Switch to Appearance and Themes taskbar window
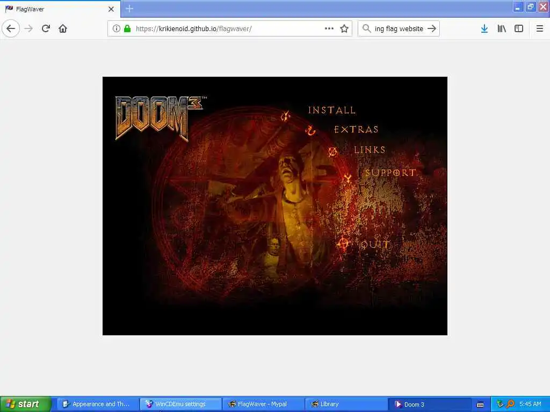Image resolution: width=550 pixels, height=412 pixels. point(97,404)
